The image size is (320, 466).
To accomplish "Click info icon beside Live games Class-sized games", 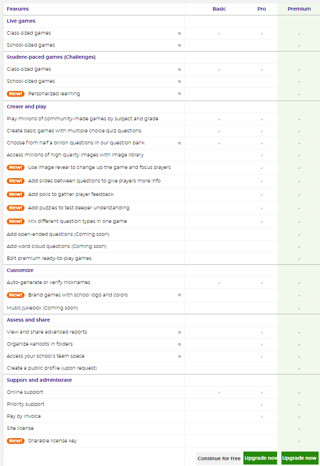I will [x=179, y=33].
